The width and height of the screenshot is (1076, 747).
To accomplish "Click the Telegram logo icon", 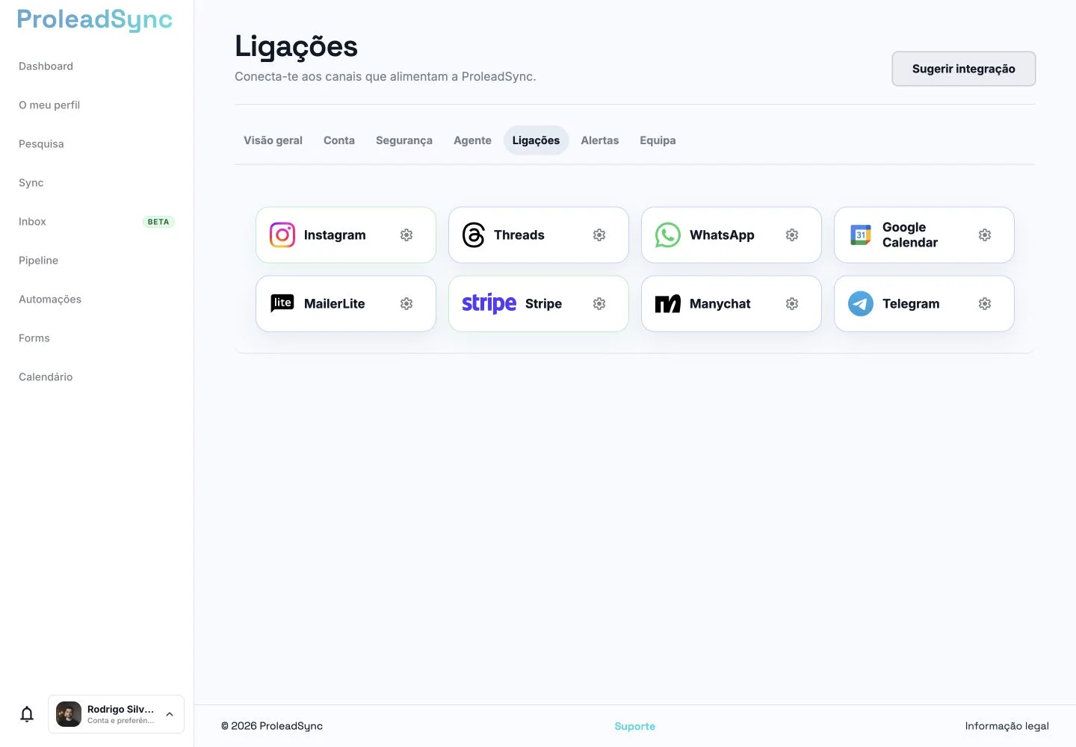I will [x=861, y=304].
